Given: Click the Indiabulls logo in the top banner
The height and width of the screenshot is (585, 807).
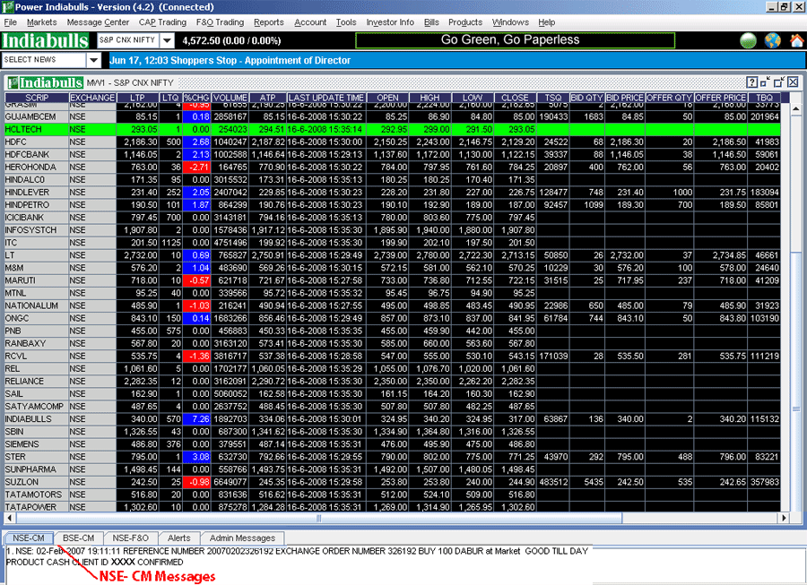Looking at the screenshot, I should [46, 40].
